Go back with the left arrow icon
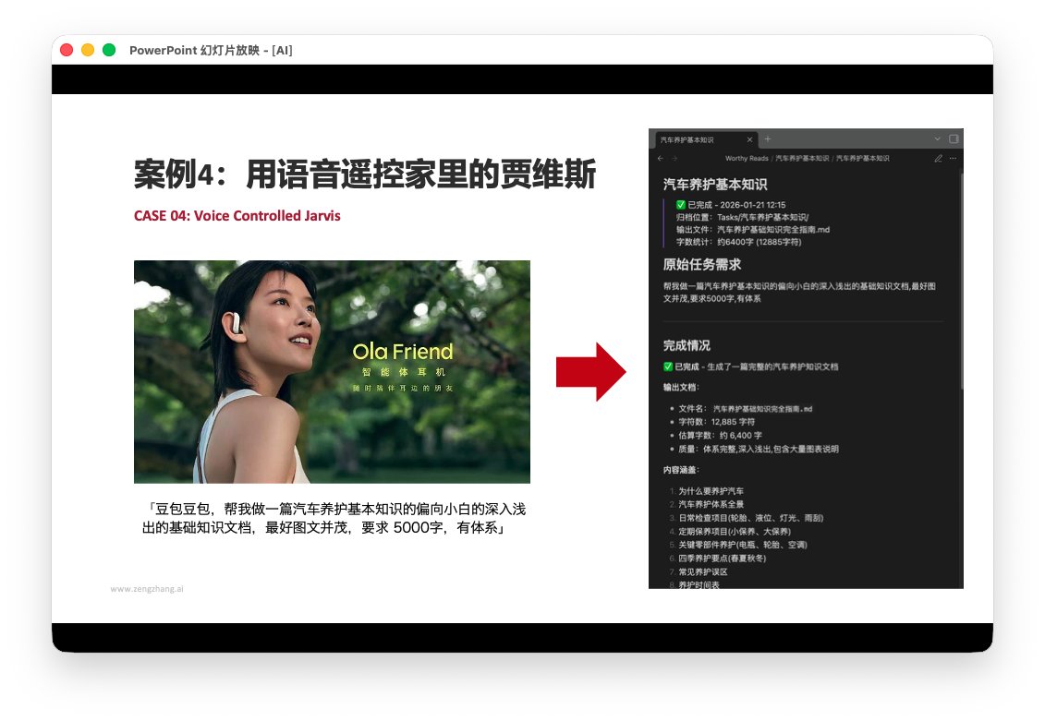The image size is (1045, 721). 661,159
